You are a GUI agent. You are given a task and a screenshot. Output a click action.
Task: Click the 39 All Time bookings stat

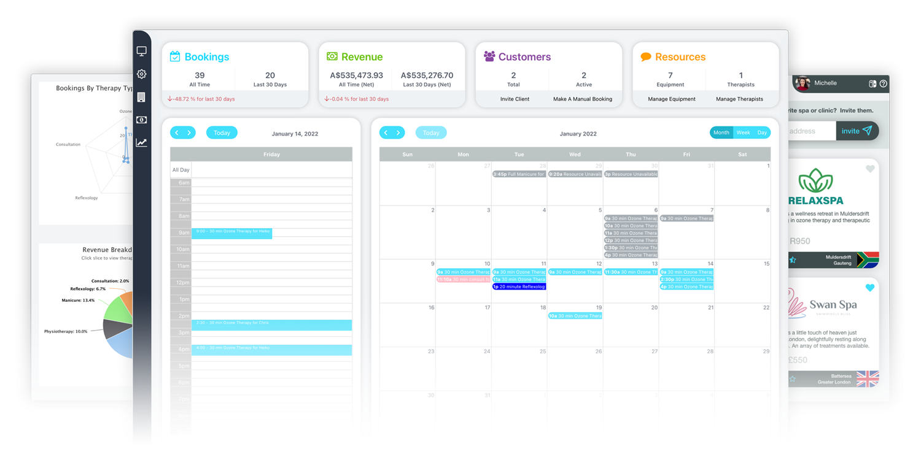(x=200, y=79)
